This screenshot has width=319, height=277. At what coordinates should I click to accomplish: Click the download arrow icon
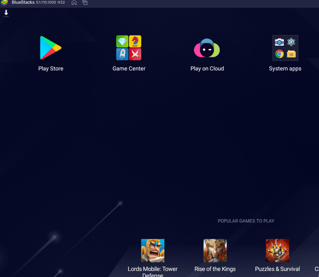point(6,13)
